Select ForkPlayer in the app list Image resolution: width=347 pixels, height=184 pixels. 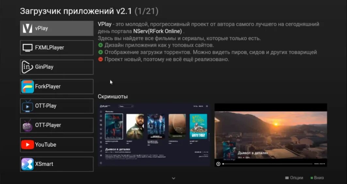(57, 86)
